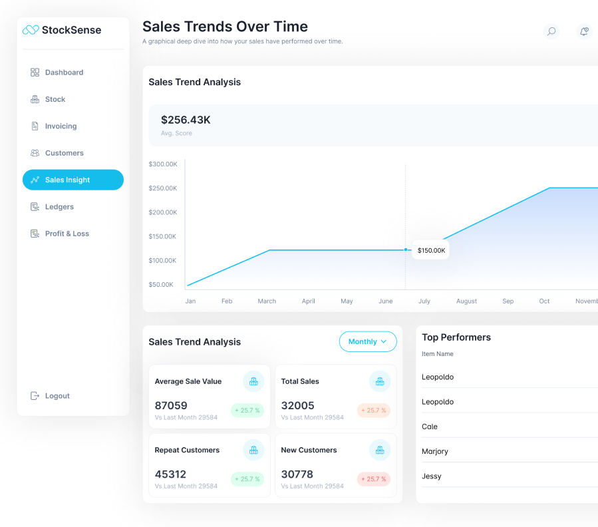Go to Stock section

pos(73,99)
